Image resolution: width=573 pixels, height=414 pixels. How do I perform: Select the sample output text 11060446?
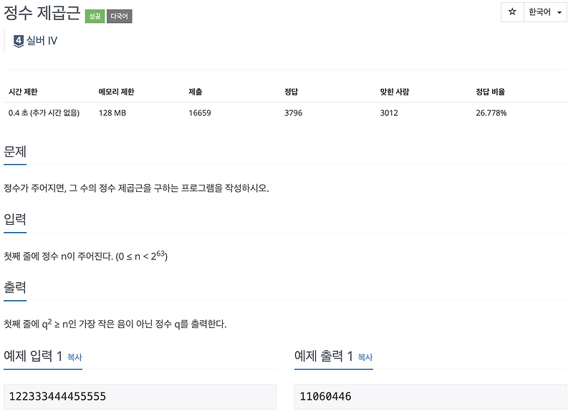pos(326,396)
